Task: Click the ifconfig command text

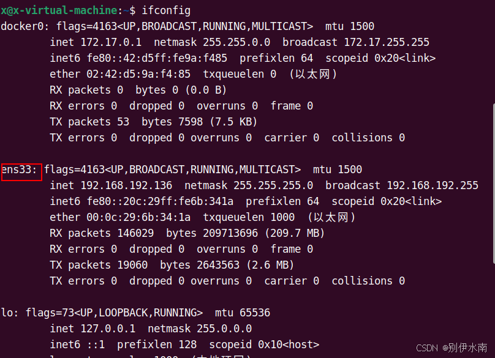Action: [166, 10]
